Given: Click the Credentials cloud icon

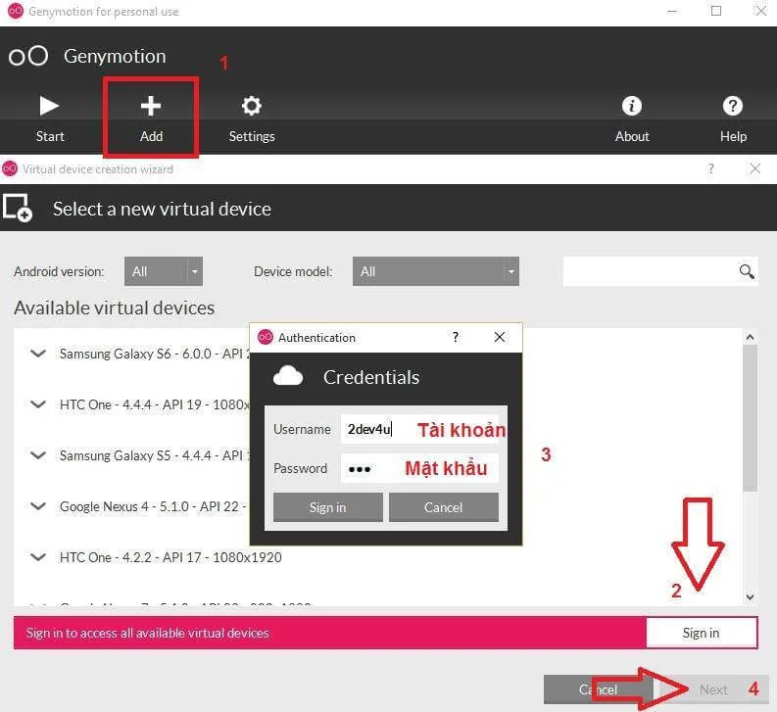Looking at the screenshot, I should click(288, 376).
